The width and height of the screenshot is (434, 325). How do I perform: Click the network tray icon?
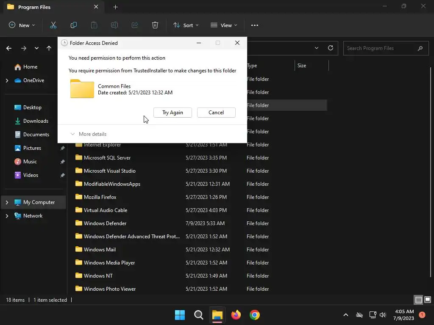click(373, 315)
